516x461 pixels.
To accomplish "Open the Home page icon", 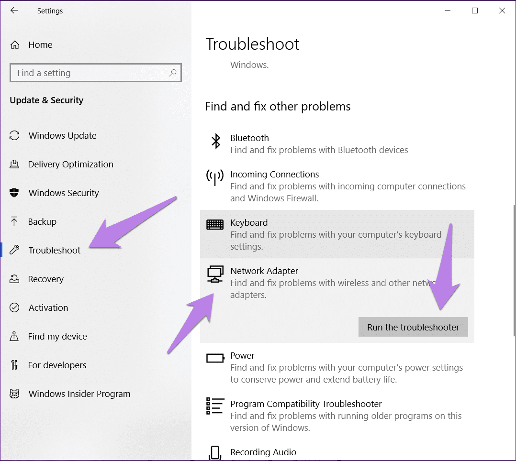I will pos(15,45).
